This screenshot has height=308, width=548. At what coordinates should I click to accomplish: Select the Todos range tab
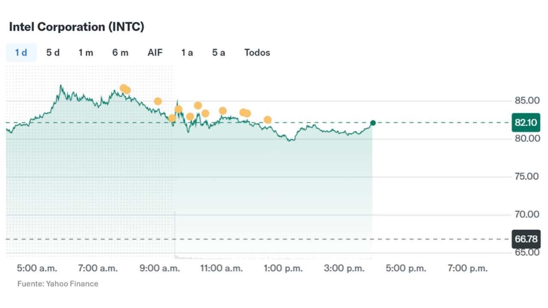257,53
